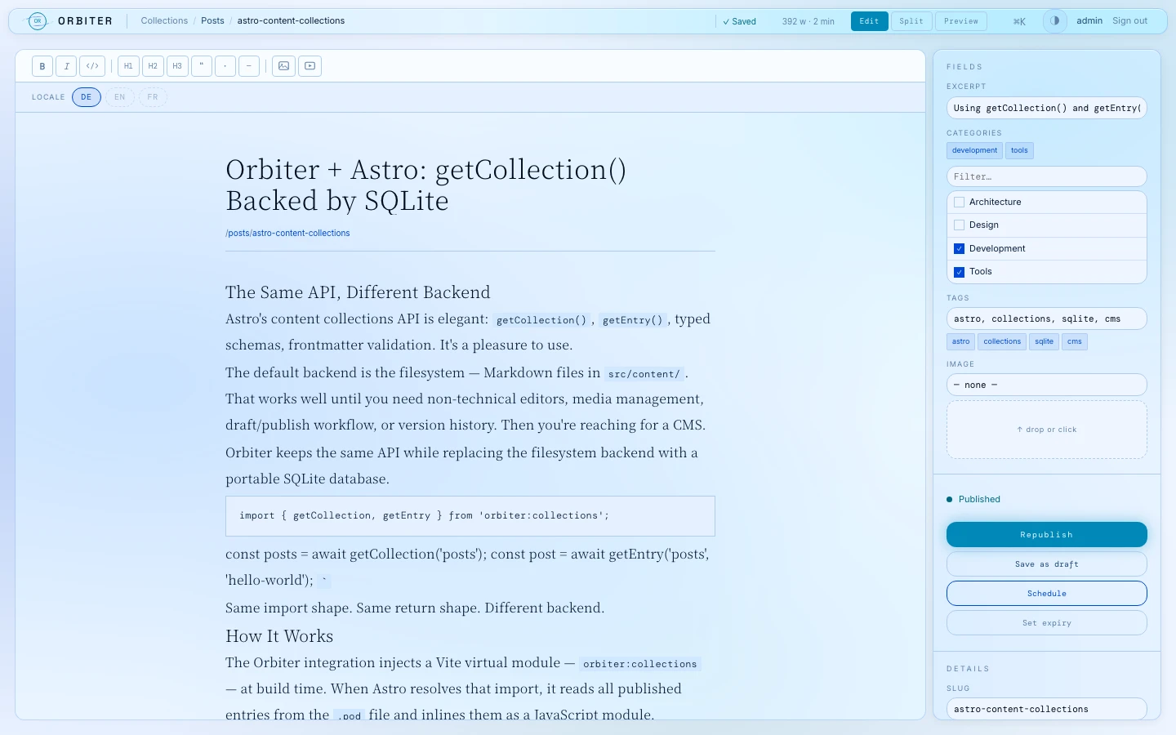The width and height of the screenshot is (1176, 735).
Task: Insert a horizontal rule with the dash button
Action: [x=249, y=66]
